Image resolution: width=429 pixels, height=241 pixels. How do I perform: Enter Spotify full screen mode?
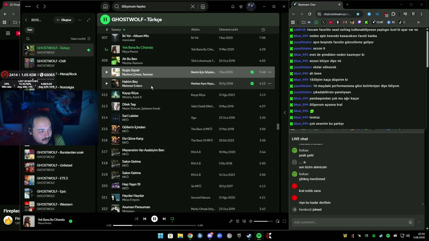pos(284,221)
